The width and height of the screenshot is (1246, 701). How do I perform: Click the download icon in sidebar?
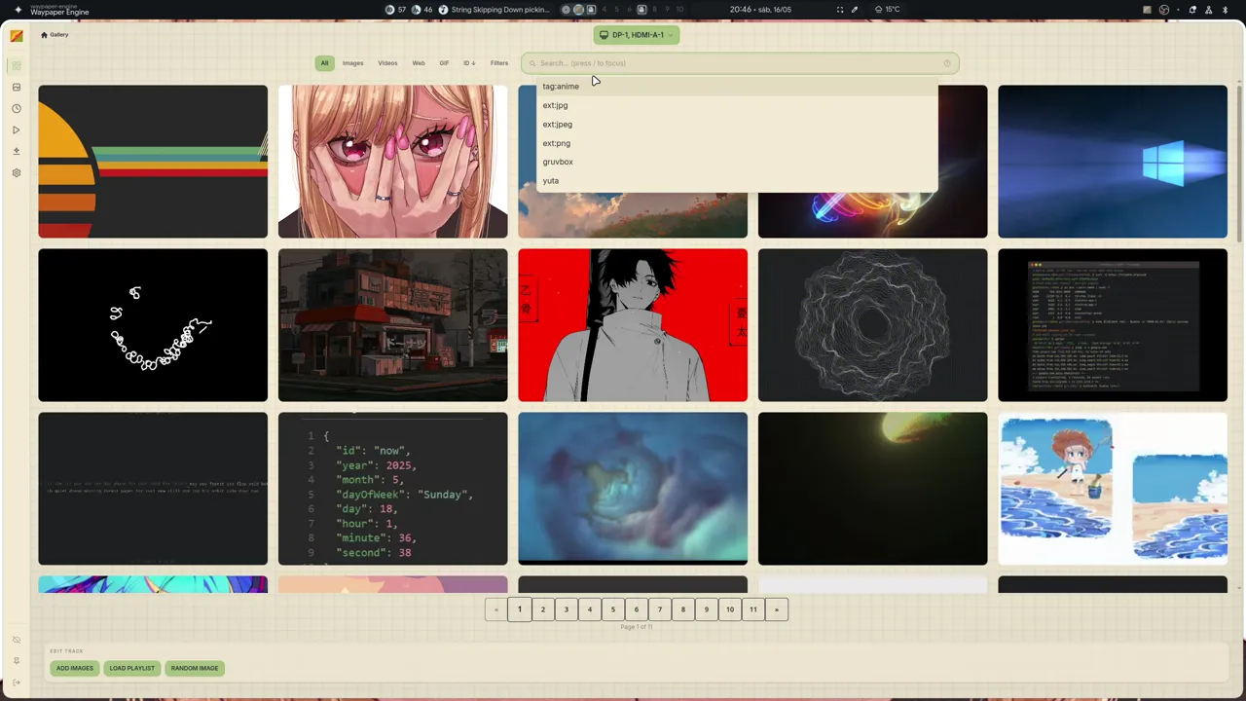click(17, 151)
